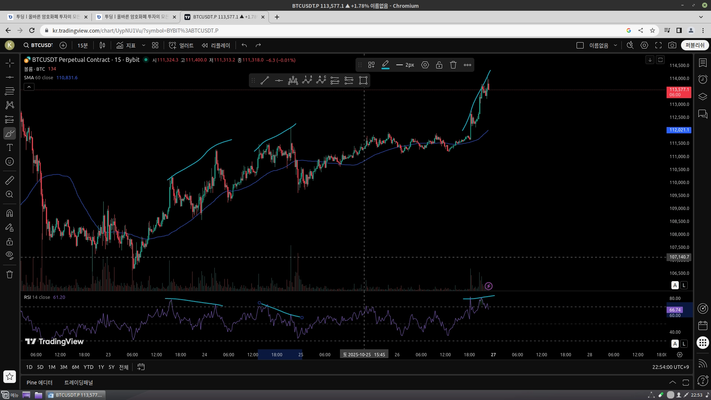Select the Text tool in left toolbar
This screenshot has width=711, height=400.
(10, 147)
